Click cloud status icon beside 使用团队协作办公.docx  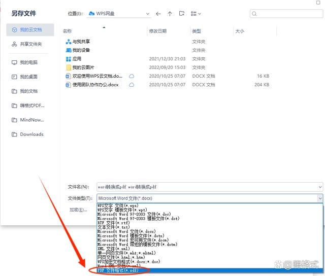[x=132, y=85]
